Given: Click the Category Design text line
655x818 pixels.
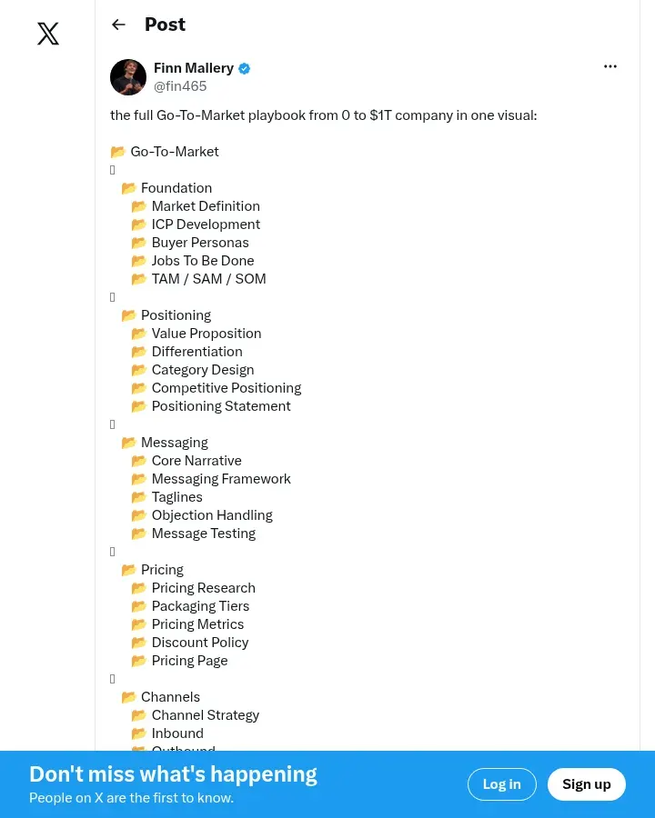Looking at the screenshot, I should (x=203, y=369).
